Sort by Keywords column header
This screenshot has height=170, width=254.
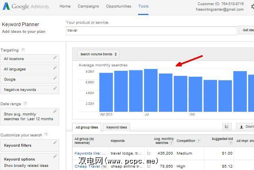pos(118,141)
